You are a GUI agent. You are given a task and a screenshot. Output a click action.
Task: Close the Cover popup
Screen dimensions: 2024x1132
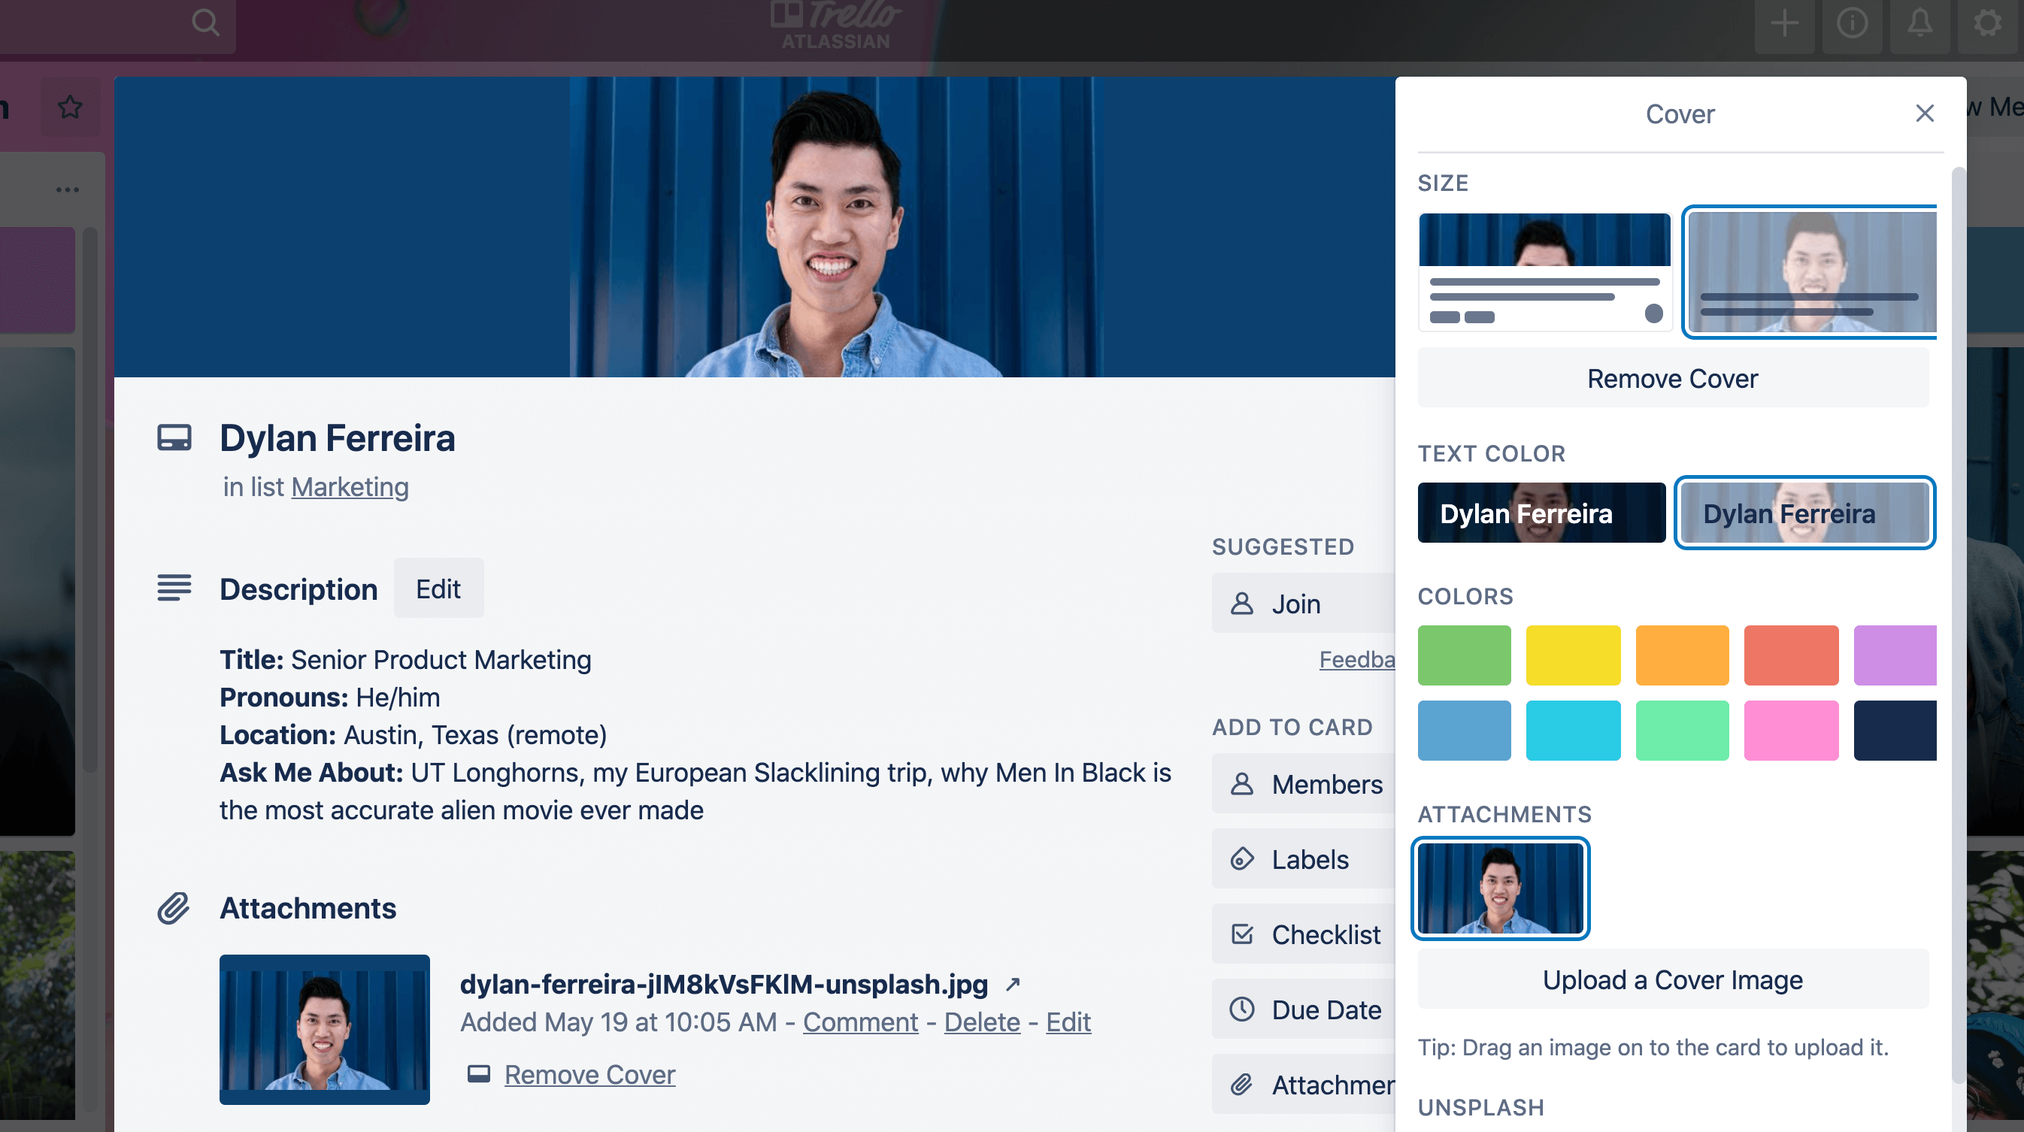[x=1924, y=114]
